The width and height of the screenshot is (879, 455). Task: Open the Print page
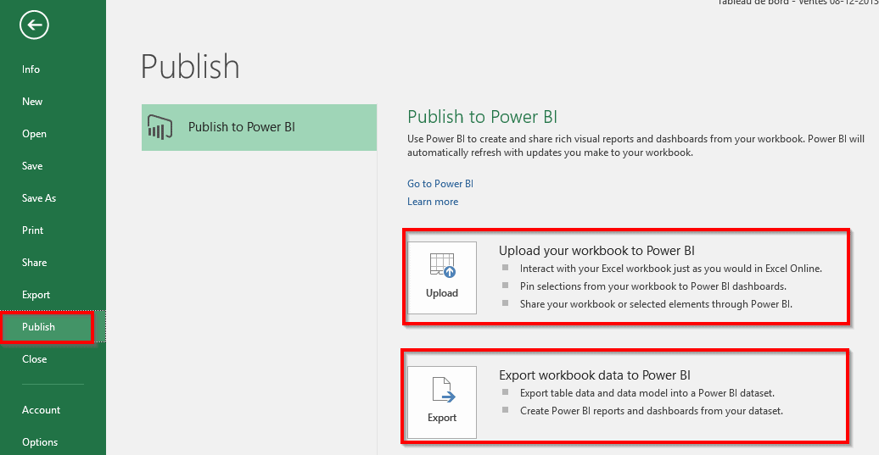(33, 230)
